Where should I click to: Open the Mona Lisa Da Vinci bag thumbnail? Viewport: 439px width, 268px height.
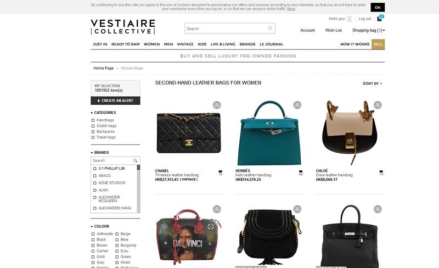189,236
